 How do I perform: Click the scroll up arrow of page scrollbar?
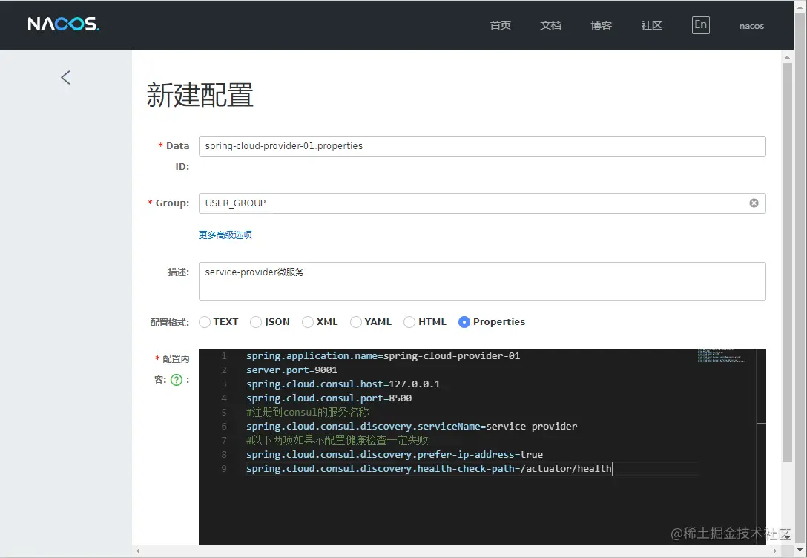click(787, 56)
